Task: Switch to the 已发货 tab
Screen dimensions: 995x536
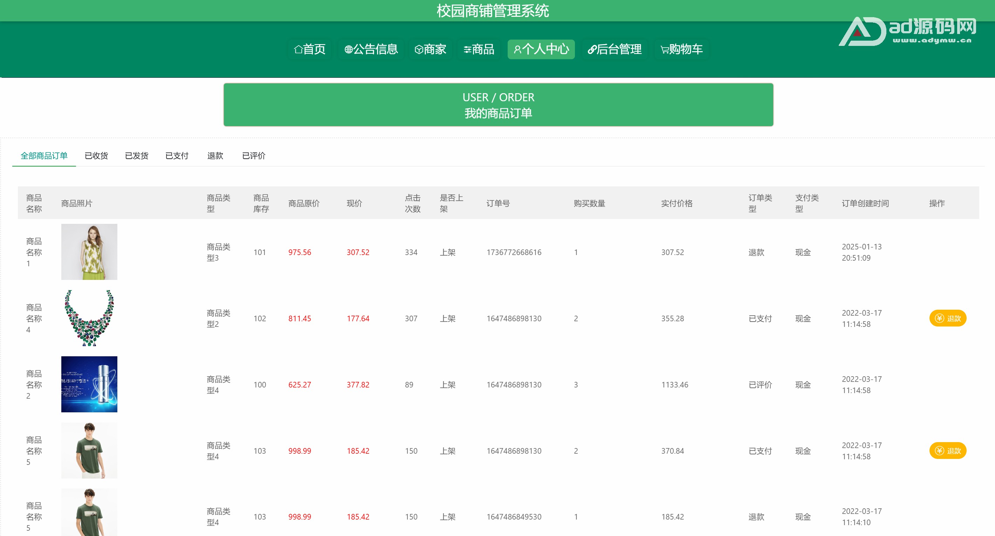Action: [136, 156]
